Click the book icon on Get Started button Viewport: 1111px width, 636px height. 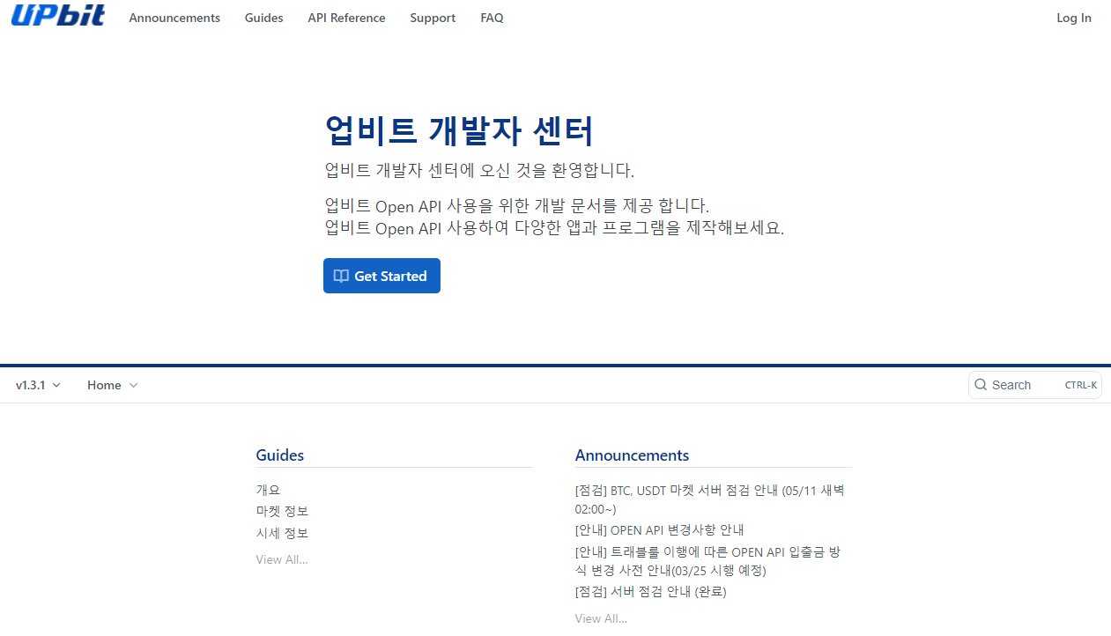pyautogui.click(x=341, y=275)
